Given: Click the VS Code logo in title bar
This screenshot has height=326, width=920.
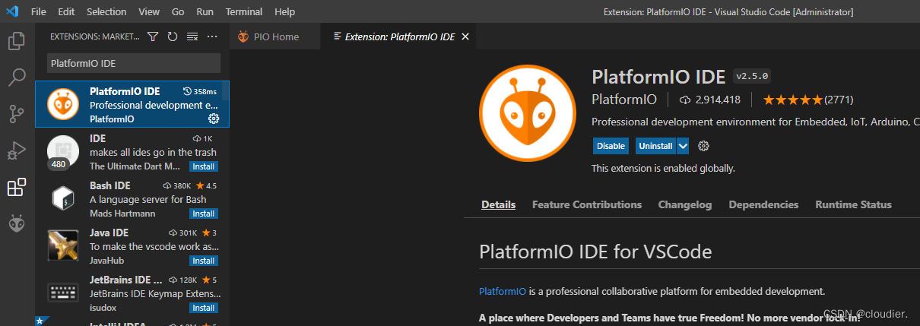Looking at the screenshot, I should [x=12, y=11].
